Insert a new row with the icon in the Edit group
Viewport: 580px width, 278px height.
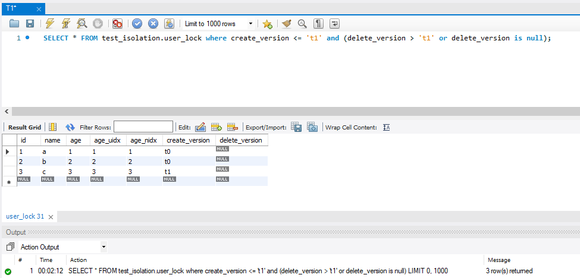click(217, 127)
